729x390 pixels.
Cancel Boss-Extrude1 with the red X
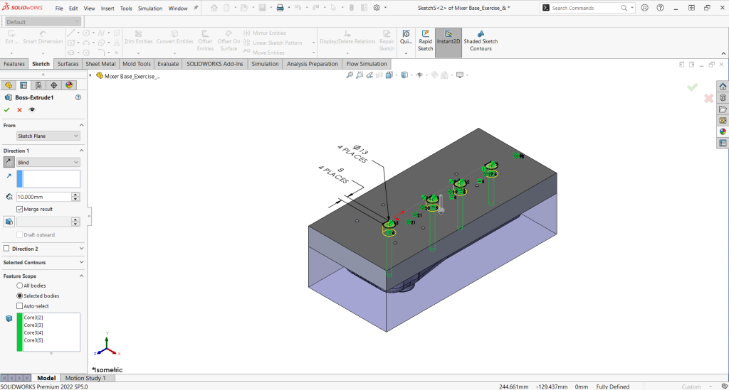click(x=19, y=110)
